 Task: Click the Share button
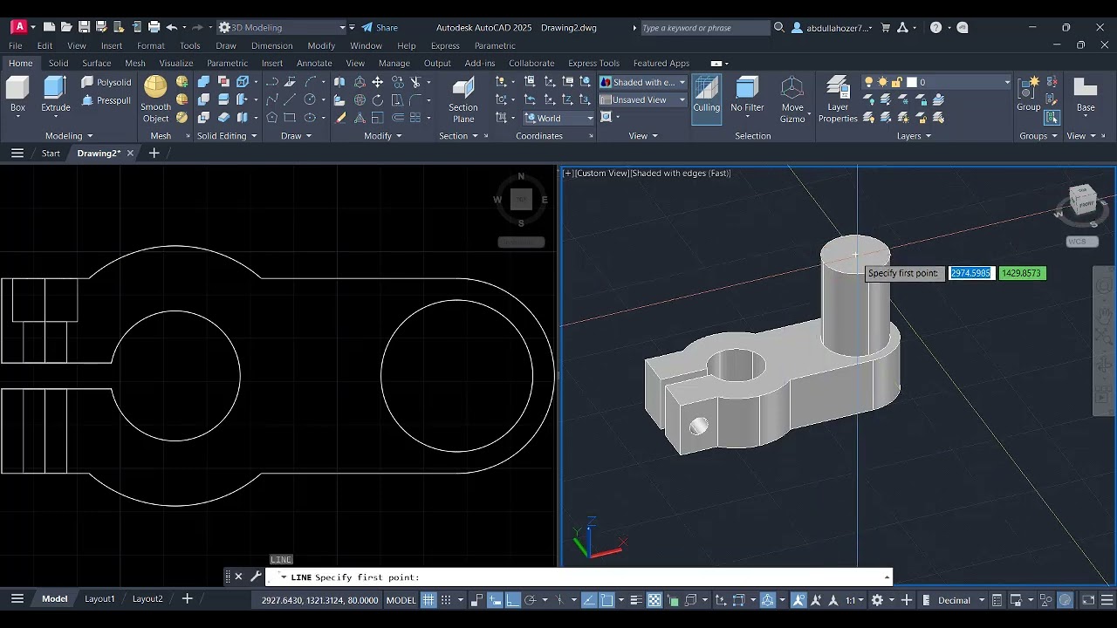coord(380,27)
